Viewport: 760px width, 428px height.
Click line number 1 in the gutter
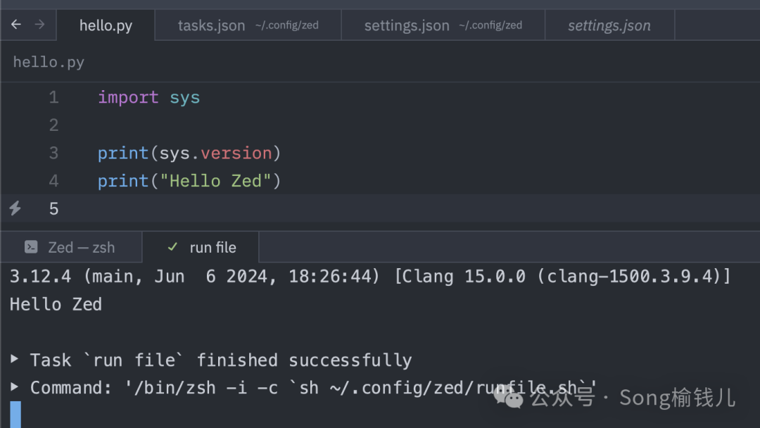(53, 97)
